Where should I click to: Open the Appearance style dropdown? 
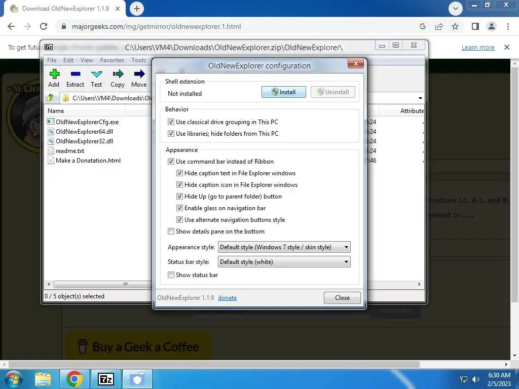tap(284, 247)
